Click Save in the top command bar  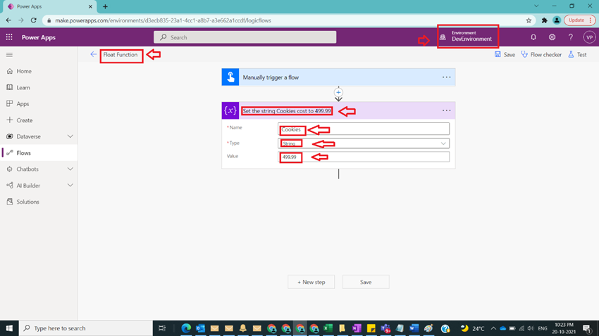pyautogui.click(x=505, y=54)
